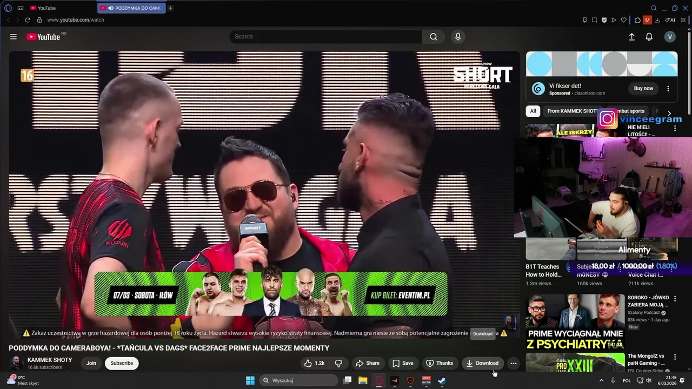The image size is (692, 389).
Task: Select the All filter chip
Action: point(533,111)
